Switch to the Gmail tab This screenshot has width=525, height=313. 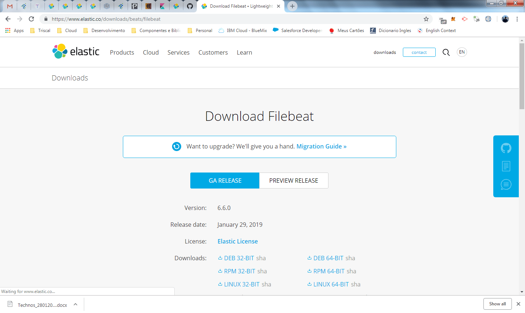coord(10,6)
